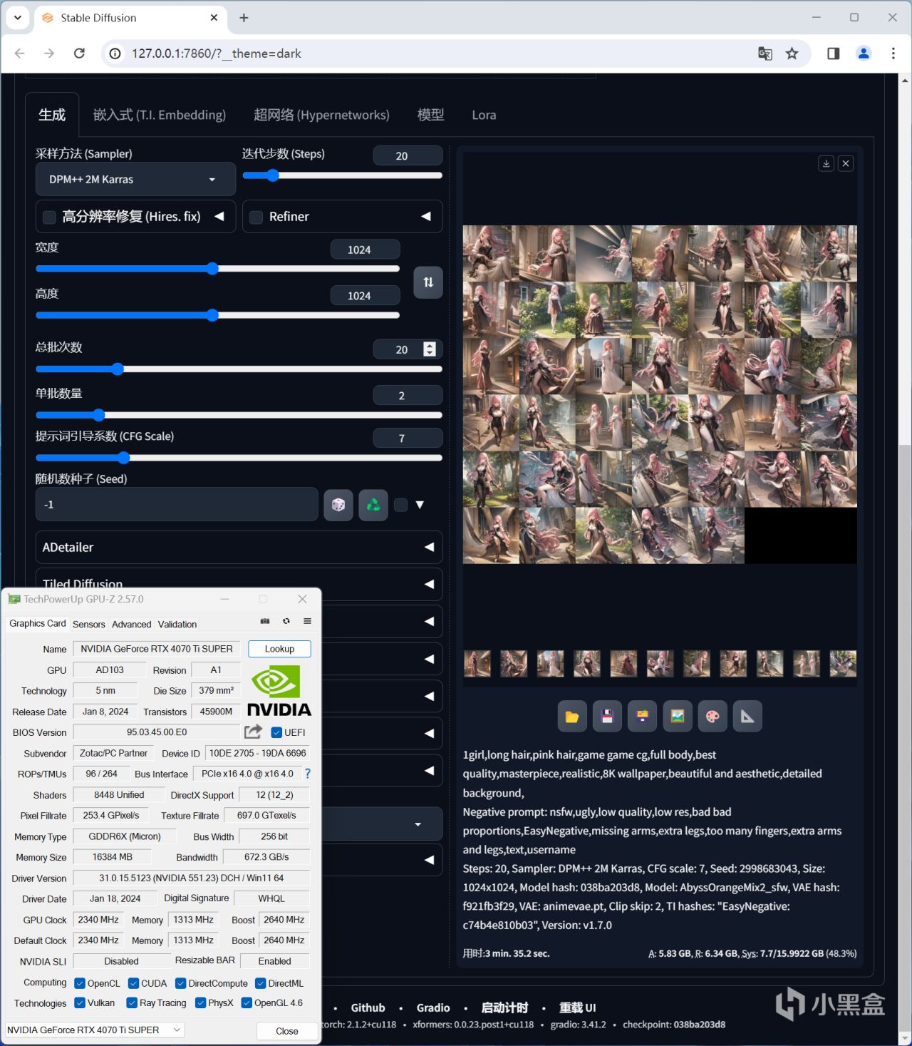
Task: Open Chrome three-dot menu
Action: click(893, 53)
